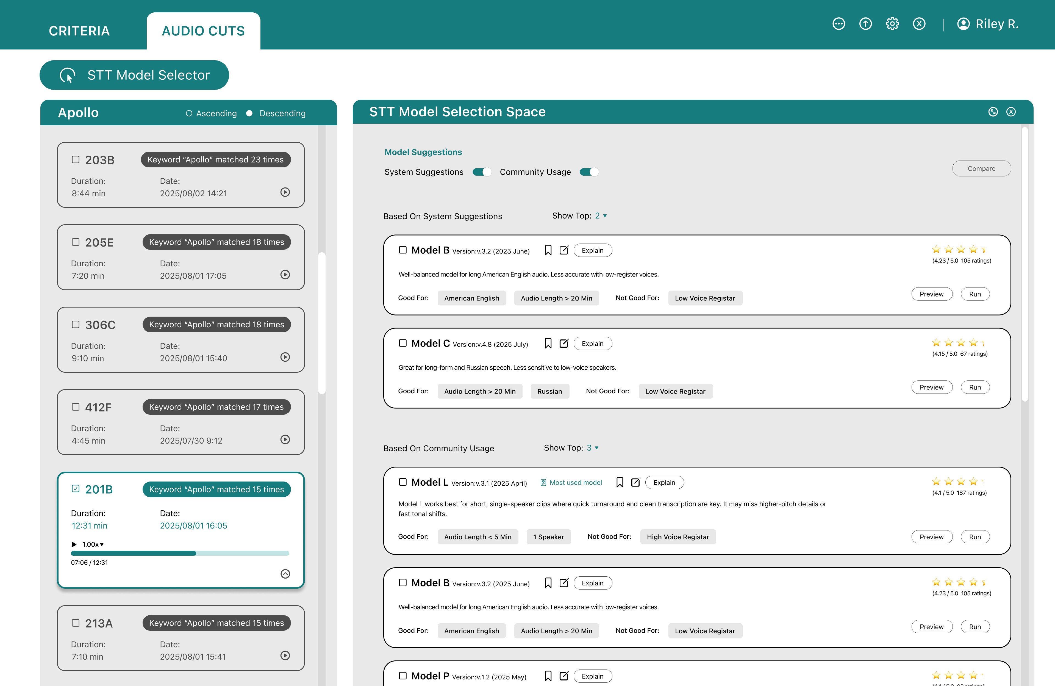This screenshot has width=1055, height=686.
Task: Click the more options ellipsis icon
Action: tap(838, 24)
